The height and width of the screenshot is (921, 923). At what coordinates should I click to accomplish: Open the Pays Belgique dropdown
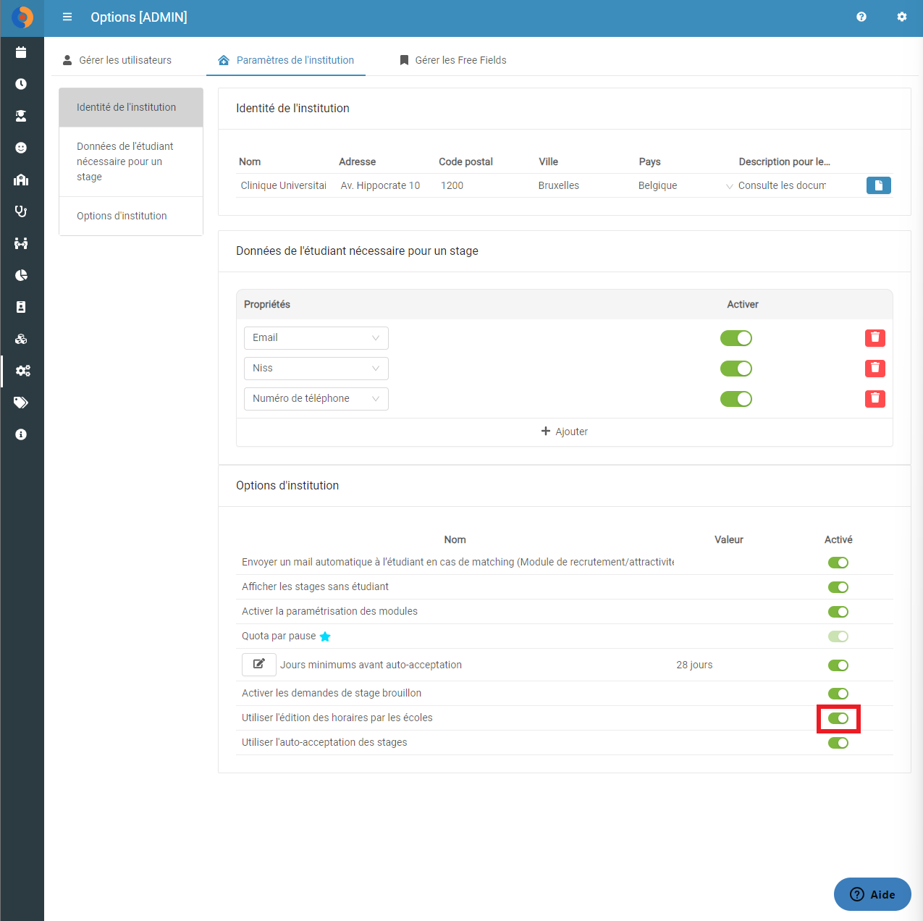click(x=685, y=185)
